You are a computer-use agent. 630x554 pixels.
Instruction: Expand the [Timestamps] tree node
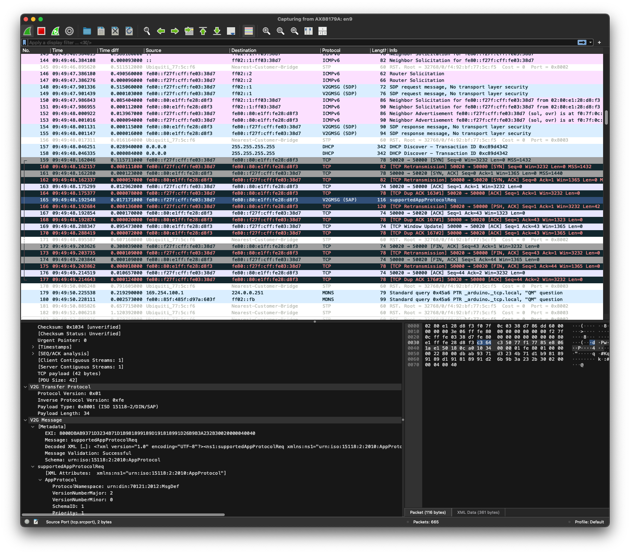coord(33,347)
